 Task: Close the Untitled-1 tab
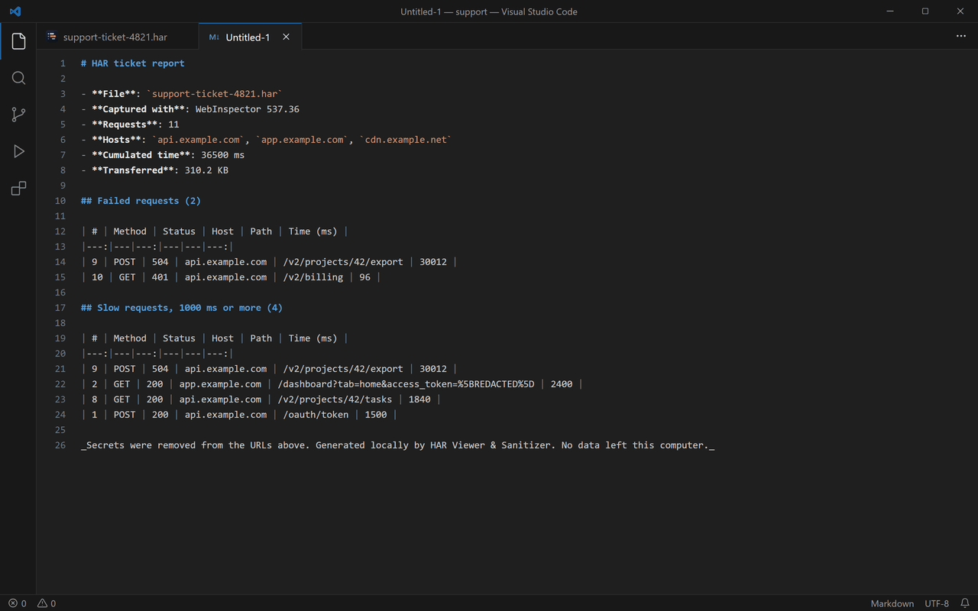pyautogui.click(x=286, y=37)
